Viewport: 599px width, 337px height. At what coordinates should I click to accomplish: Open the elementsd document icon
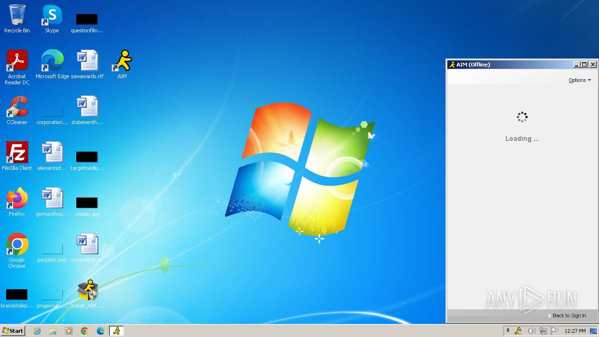point(52,156)
